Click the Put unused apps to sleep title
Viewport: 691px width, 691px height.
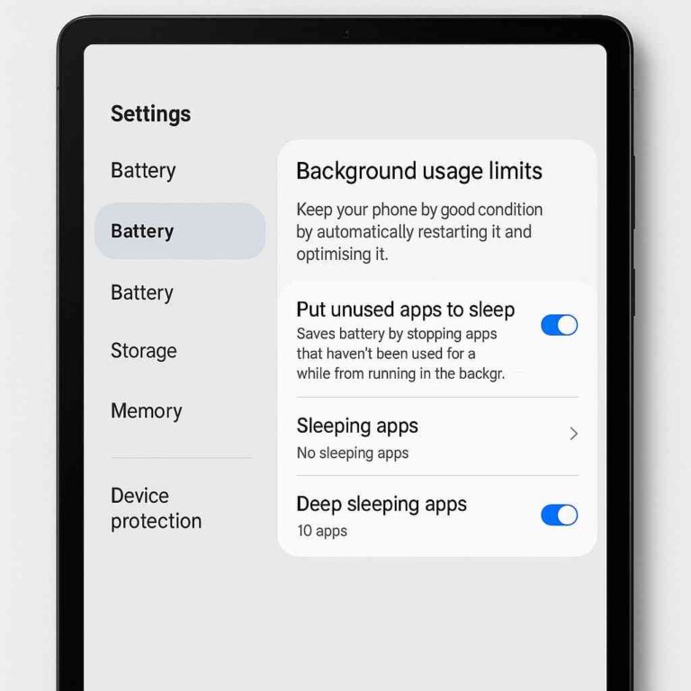pyautogui.click(x=406, y=310)
